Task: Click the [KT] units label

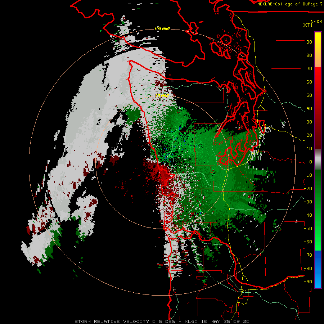Action: (307, 25)
